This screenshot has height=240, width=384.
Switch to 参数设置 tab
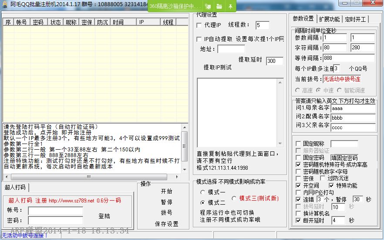303,19
